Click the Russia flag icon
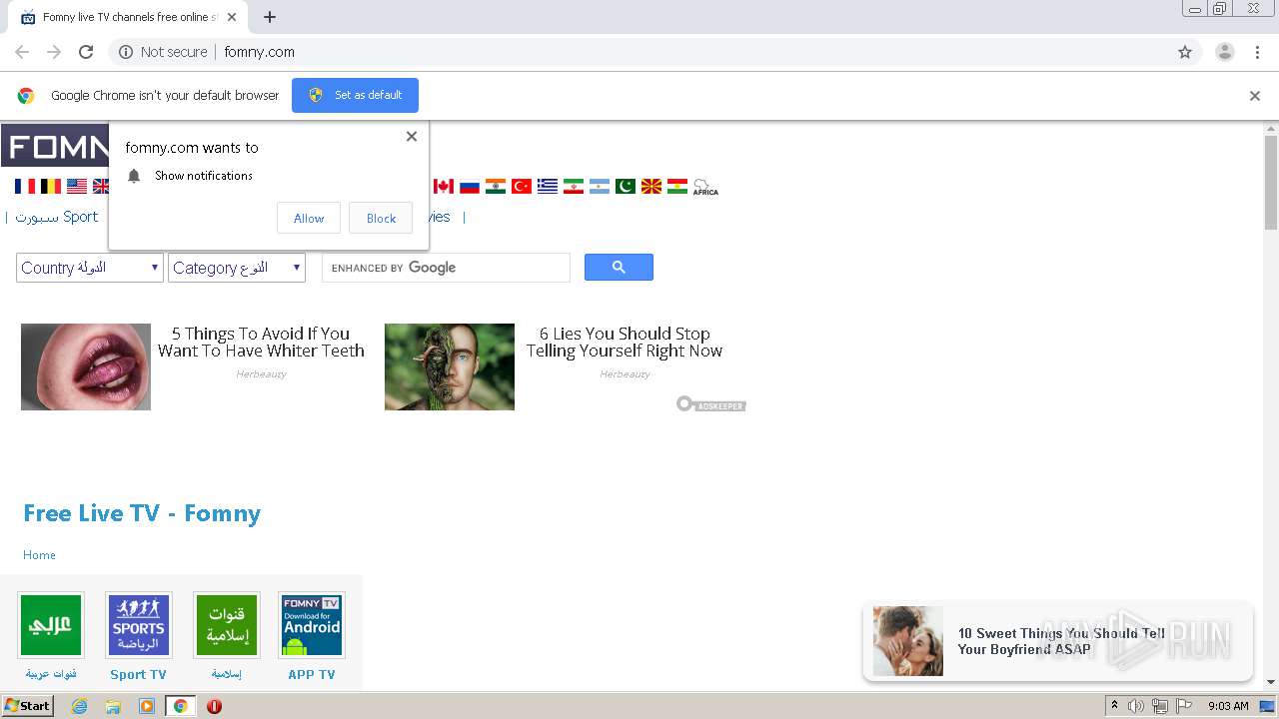1279x719 pixels. point(470,186)
